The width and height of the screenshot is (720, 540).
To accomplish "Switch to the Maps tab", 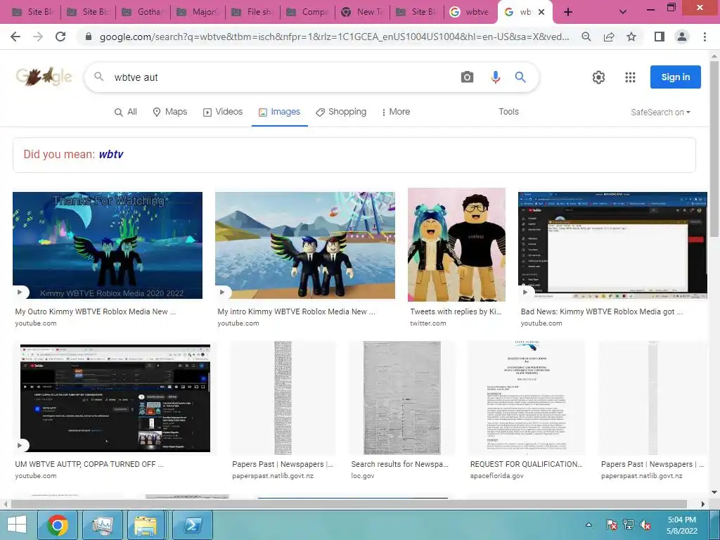I will [x=169, y=112].
